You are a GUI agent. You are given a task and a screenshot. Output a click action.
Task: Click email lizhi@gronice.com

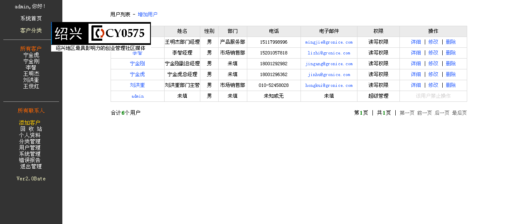[x=329, y=53]
